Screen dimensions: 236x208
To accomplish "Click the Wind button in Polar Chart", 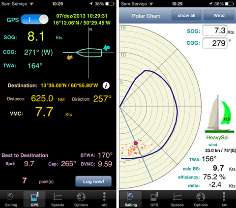I will click(x=219, y=15).
